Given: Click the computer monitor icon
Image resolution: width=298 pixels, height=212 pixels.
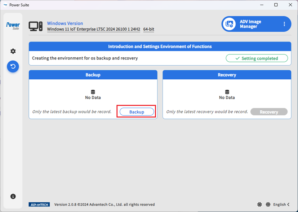Looking at the screenshot, I should point(36,26).
